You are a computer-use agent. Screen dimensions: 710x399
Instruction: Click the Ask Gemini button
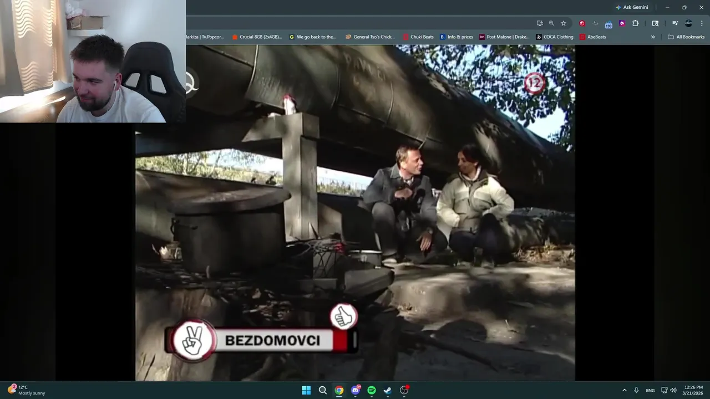tap(632, 7)
